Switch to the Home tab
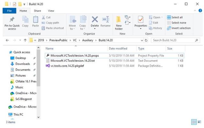Screen dimensions: 204x128 click(x=23, y=11)
